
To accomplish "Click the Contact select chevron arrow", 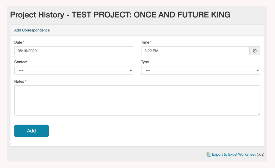I will point(131,70).
